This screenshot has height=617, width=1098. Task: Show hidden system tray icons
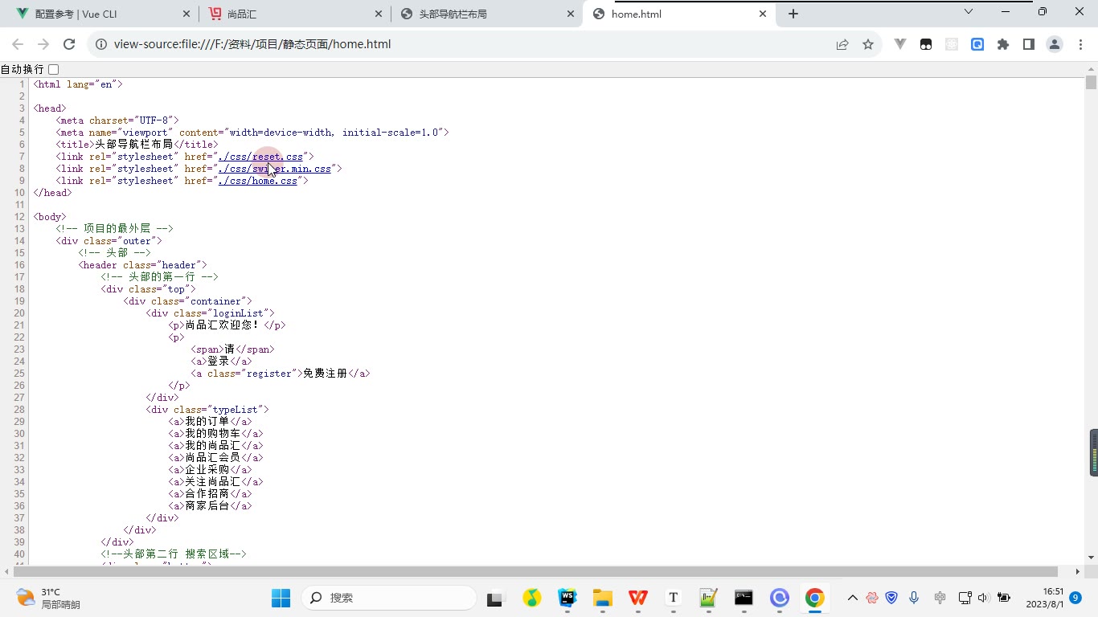pyautogui.click(x=853, y=598)
